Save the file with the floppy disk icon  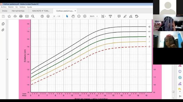coord(3,16)
